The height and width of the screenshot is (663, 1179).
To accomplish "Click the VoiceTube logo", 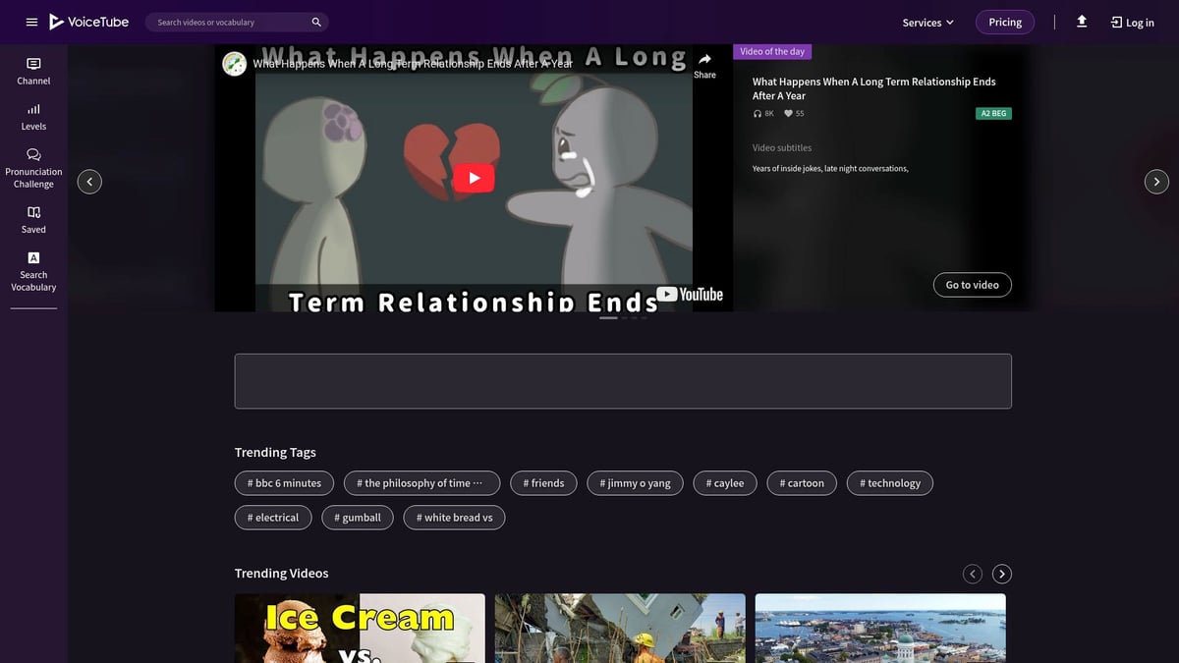I will click(x=89, y=22).
